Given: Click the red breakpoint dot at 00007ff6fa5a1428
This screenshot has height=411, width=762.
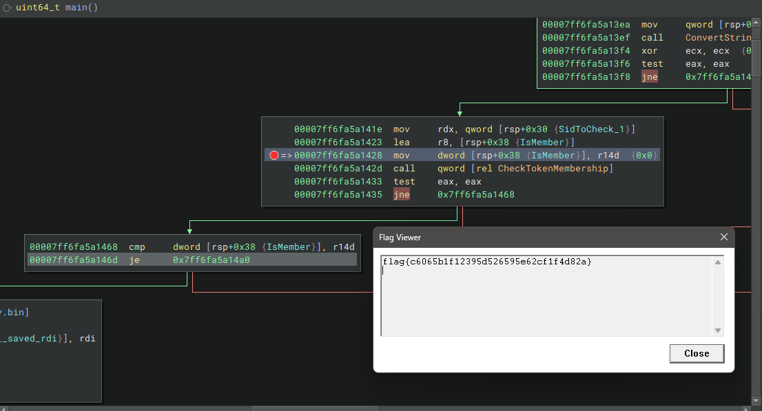Looking at the screenshot, I should (x=274, y=156).
